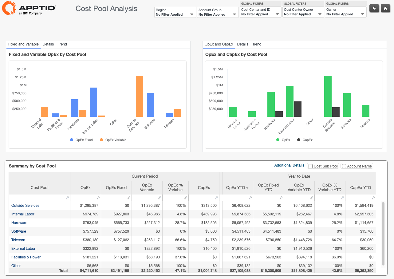Click the Internal Labor cost pool link

click(x=23, y=214)
